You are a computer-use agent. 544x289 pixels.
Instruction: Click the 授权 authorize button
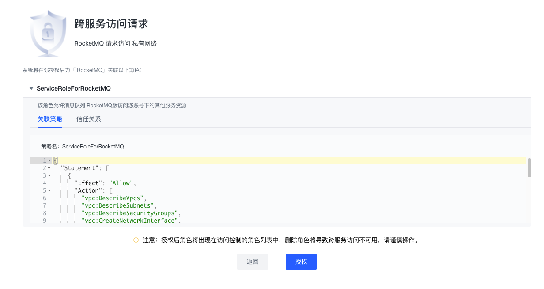301,262
